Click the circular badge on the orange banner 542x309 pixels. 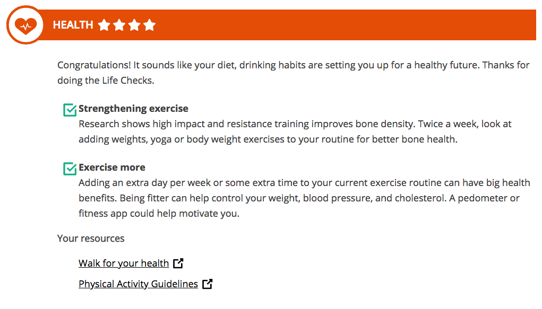pyautogui.click(x=25, y=24)
